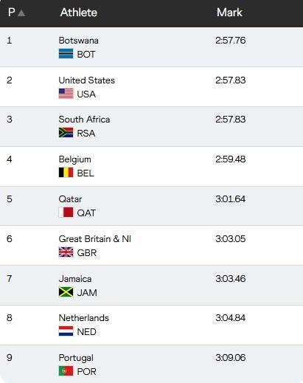
Task: Select the USA country code
Action: pyautogui.click(x=86, y=94)
